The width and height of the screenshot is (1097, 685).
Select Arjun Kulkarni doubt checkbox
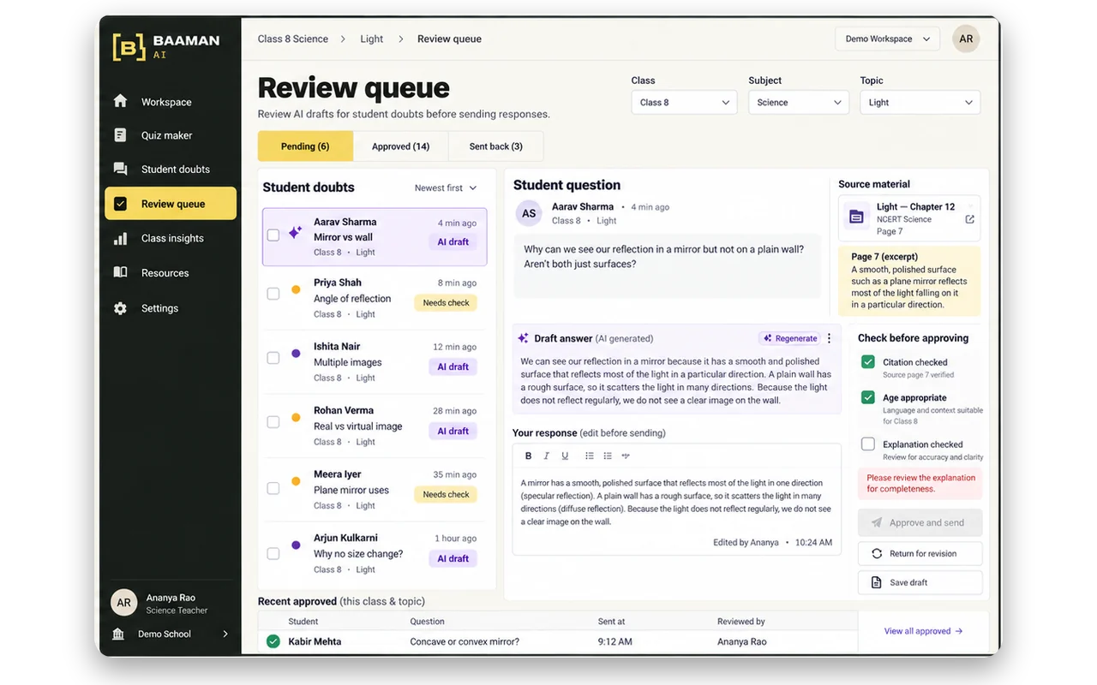273,553
